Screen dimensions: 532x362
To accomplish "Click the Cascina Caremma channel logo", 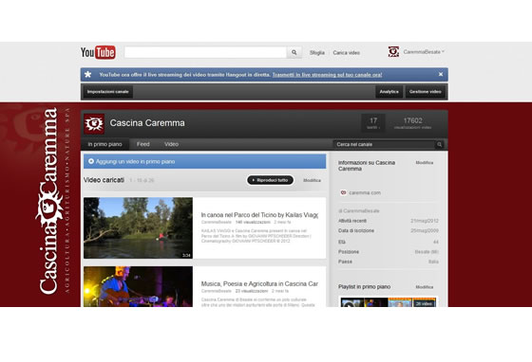I will (94, 124).
